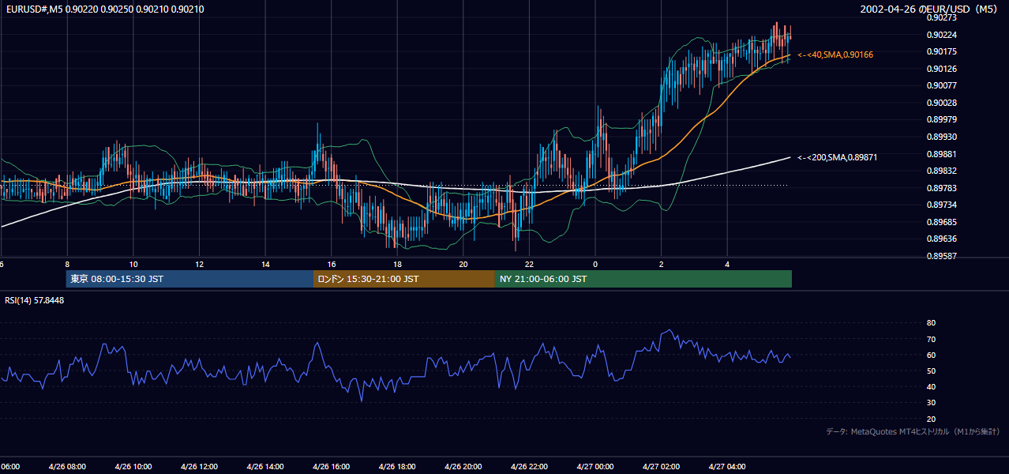Select the NY 21:00-06:00 JST session bar
The width and height of the screenshot is (1009, 474).
pyautogui.click(x=643, y=279)
